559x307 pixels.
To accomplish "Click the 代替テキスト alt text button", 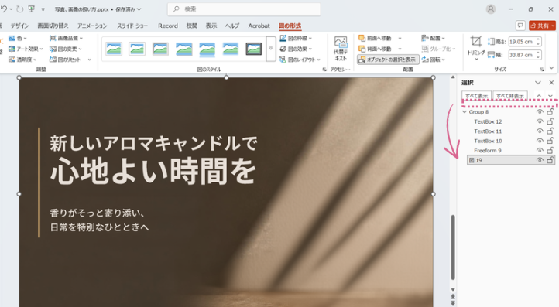I will (x=341, y=49).
